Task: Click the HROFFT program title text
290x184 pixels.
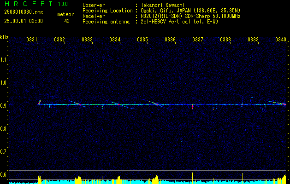Action: 29,4
